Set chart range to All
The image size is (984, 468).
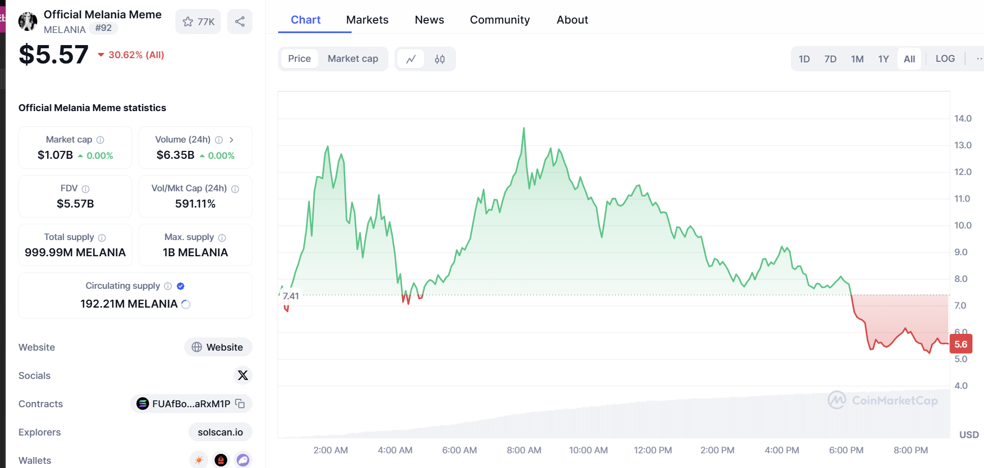(909, 59)
